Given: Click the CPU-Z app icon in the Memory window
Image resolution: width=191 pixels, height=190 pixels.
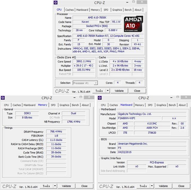Looking at the screenshot, I should [x=3, y=98].
